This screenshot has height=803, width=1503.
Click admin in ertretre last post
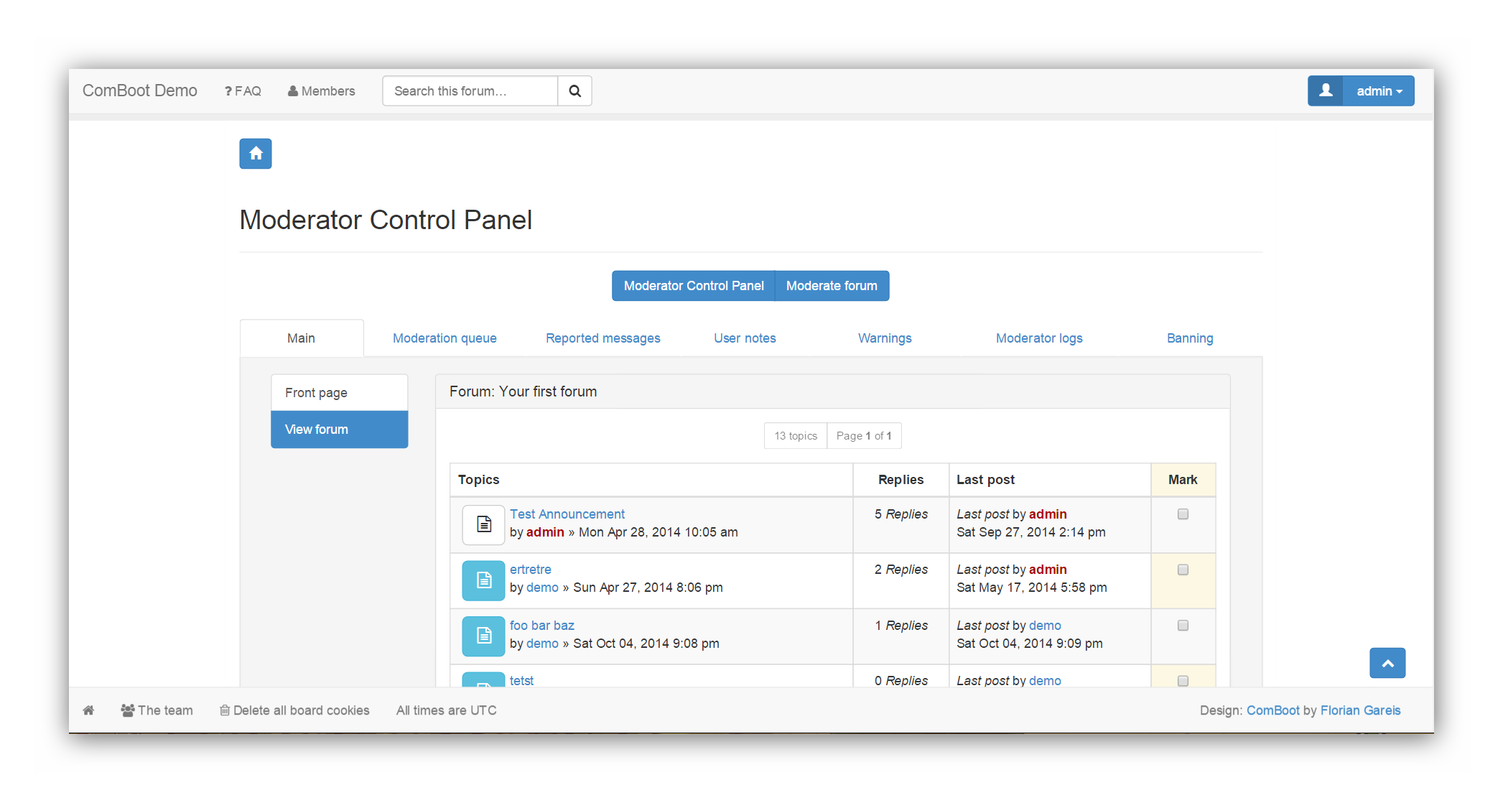tap(1048, 570)
